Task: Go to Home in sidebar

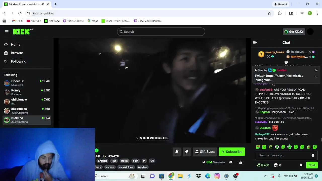Action: pos(16,44)
